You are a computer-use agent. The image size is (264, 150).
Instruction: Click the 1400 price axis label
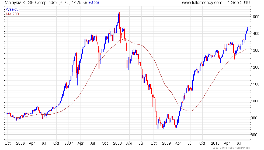click(x=255, y=33)
